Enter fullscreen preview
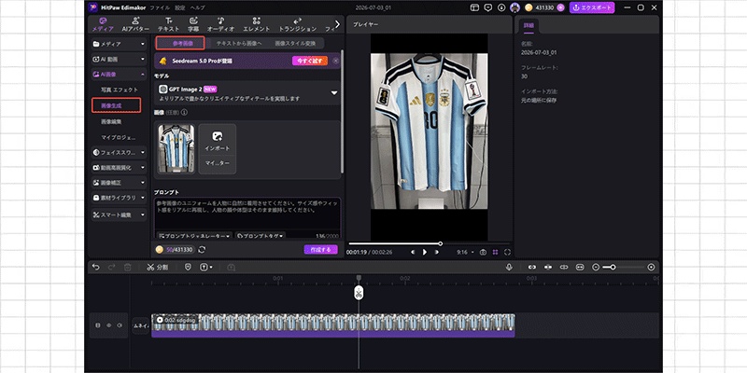747x373 pixels. 507,252
